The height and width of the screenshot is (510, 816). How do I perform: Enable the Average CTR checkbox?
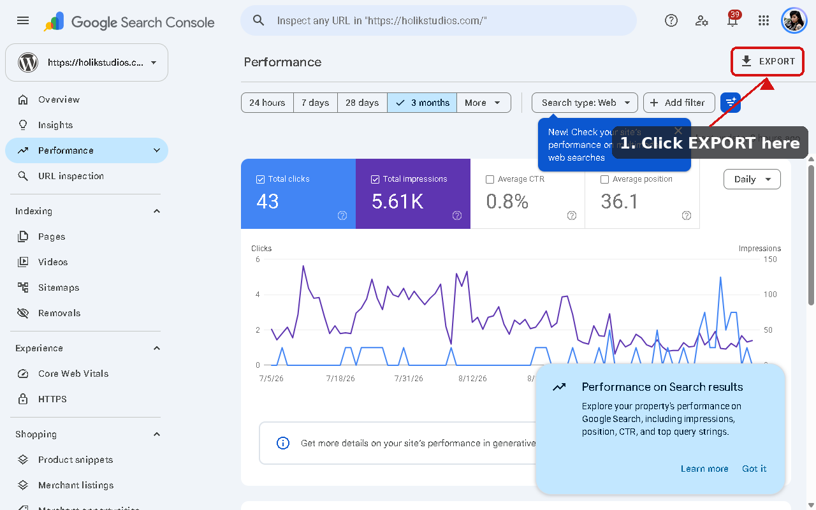[490, 180]
